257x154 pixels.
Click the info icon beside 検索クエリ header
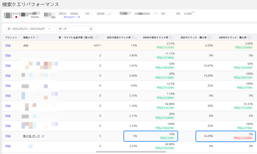coord(38,38)
